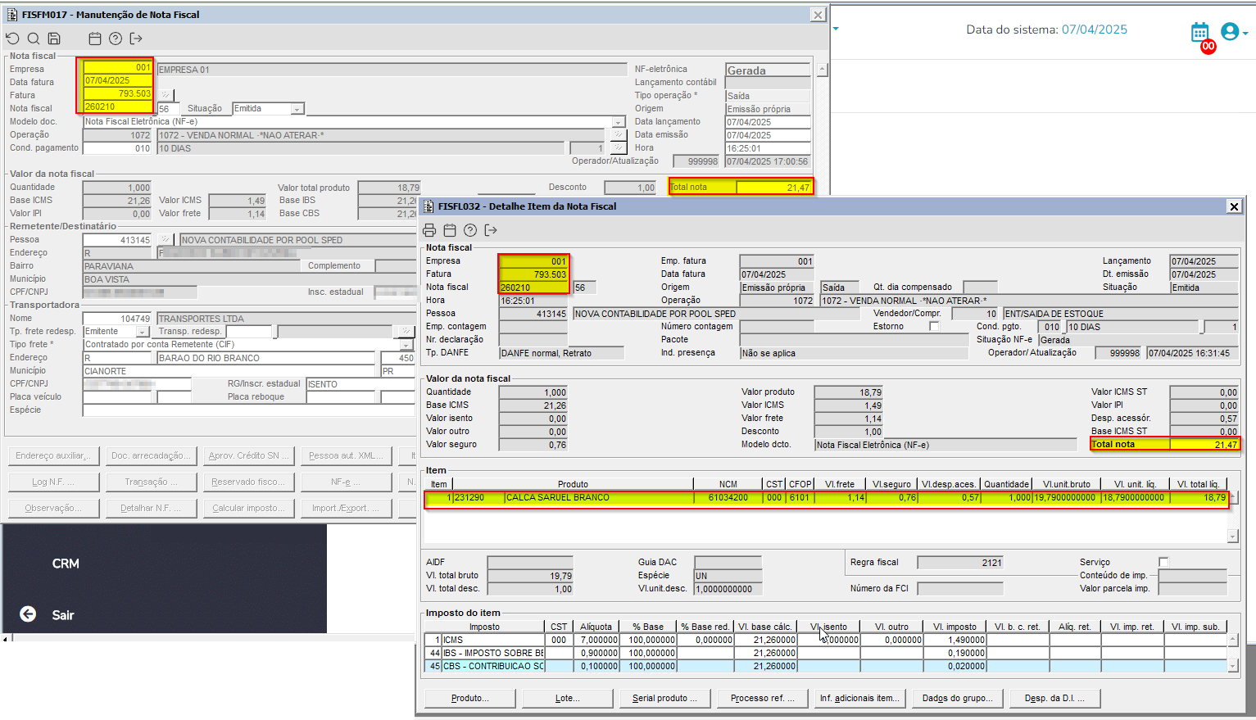The width and height of the screenshot is (1256, 720).
Task: Click the Transação ... button
Action: coord(152,482)
